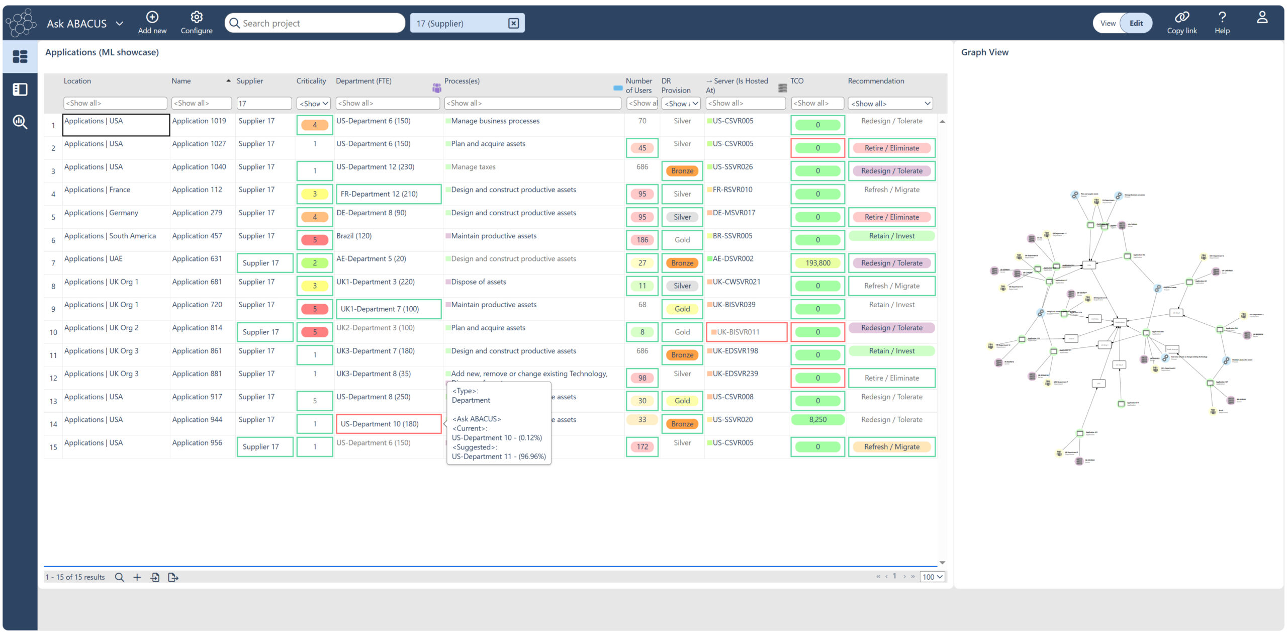Click the plus icon beside results count
This screenshot has width=1287, height=633.
[x=137, y=577]
